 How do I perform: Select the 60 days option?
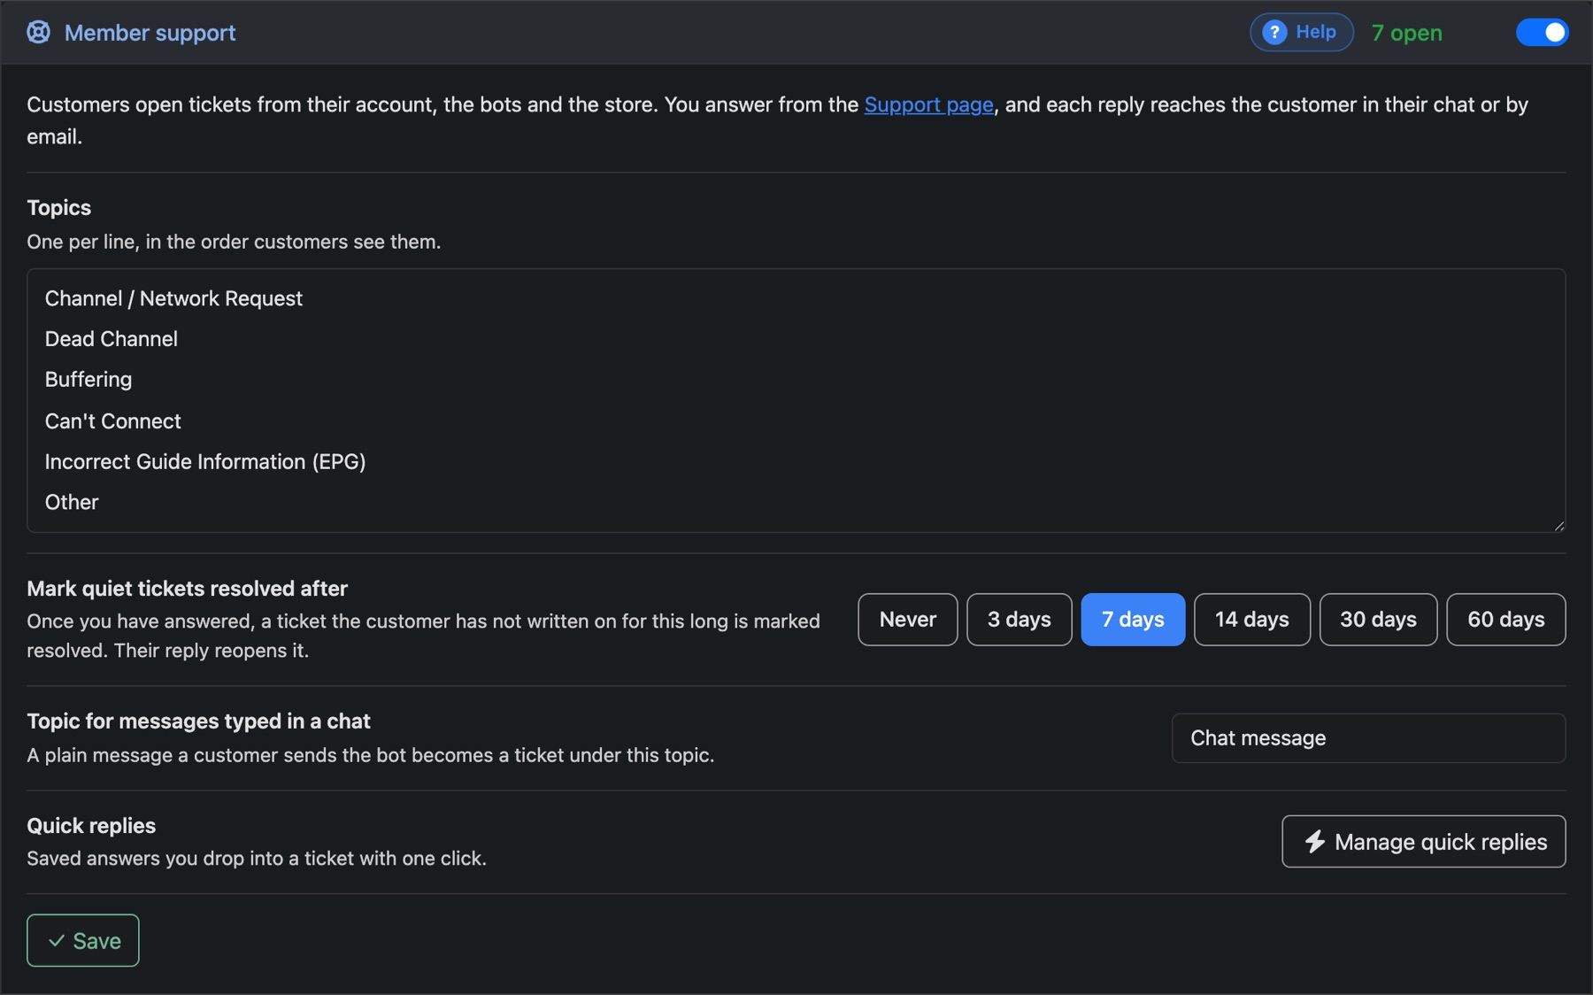[x=1505, y=620]
